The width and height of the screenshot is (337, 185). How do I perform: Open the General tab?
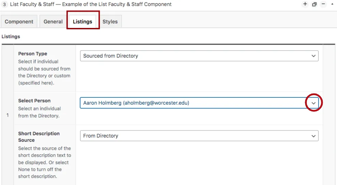click(x=53, y=21)
